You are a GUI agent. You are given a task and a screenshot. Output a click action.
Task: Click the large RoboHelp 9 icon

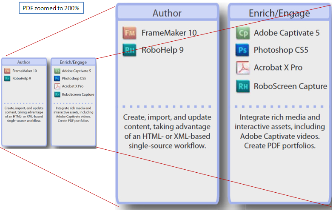129,50
